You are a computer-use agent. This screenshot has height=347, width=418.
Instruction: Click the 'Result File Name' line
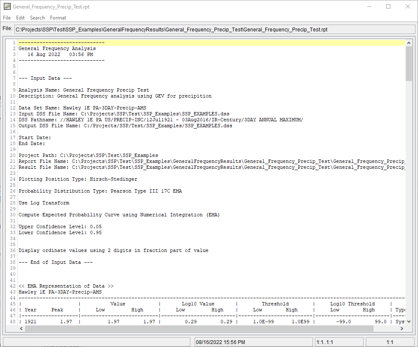point(212,167)
